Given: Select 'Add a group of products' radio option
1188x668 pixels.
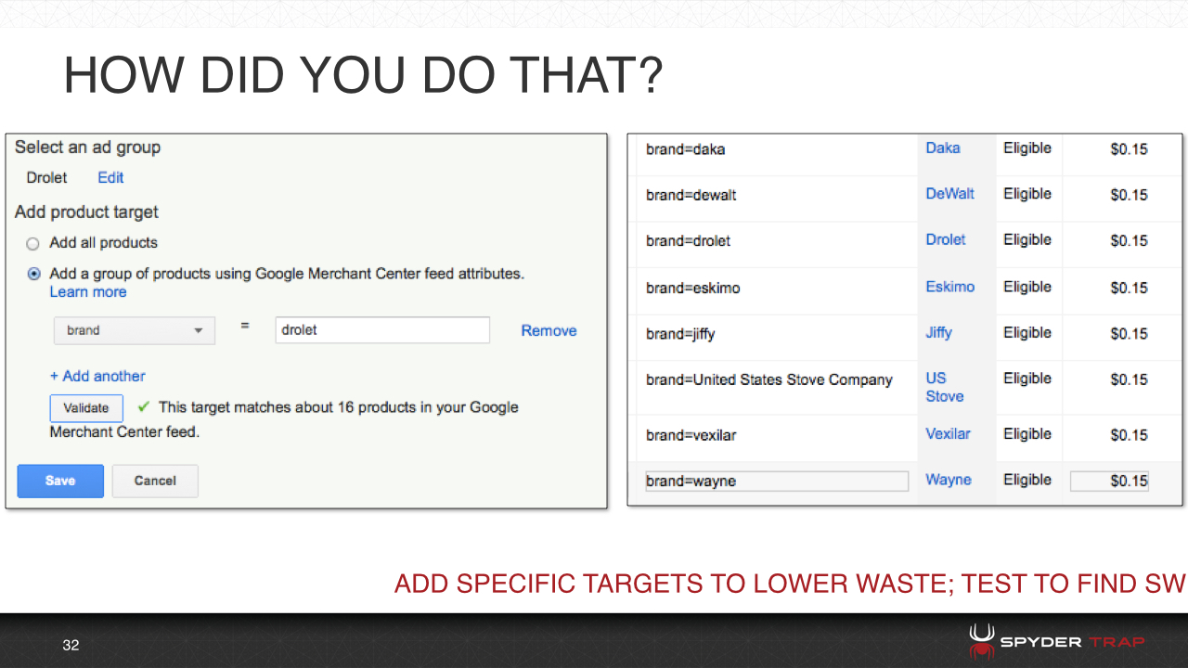Looking at the screenshot, I should [33, 274].
